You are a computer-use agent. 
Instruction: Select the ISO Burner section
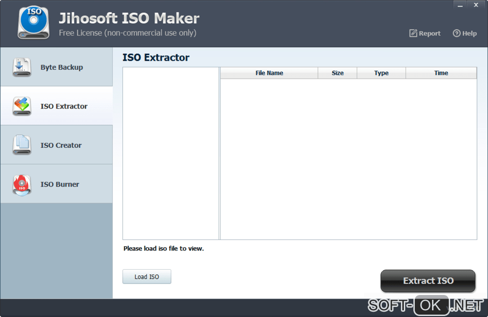tap(56, 184)
